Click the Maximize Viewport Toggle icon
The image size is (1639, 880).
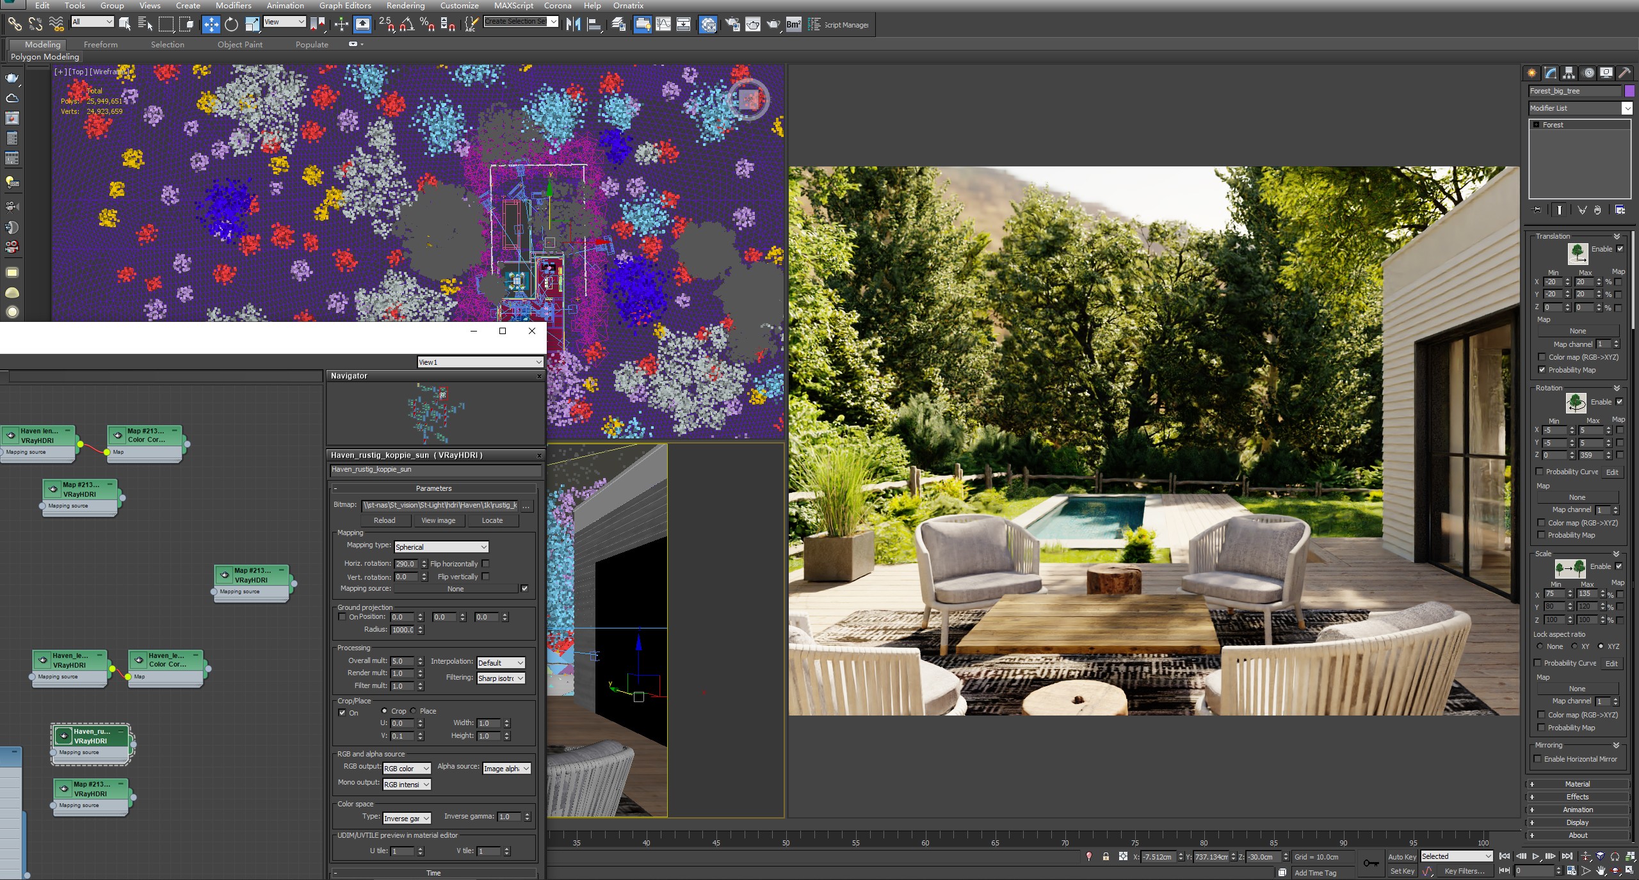1629,871
